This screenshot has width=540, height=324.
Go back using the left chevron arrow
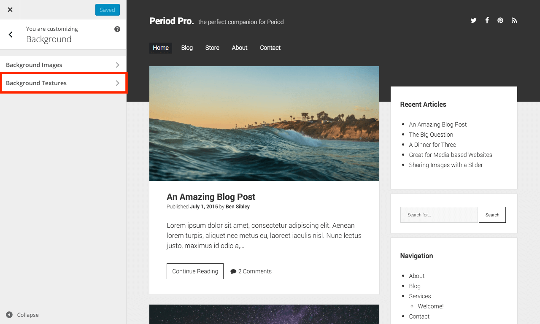click(x=10, y=35)
